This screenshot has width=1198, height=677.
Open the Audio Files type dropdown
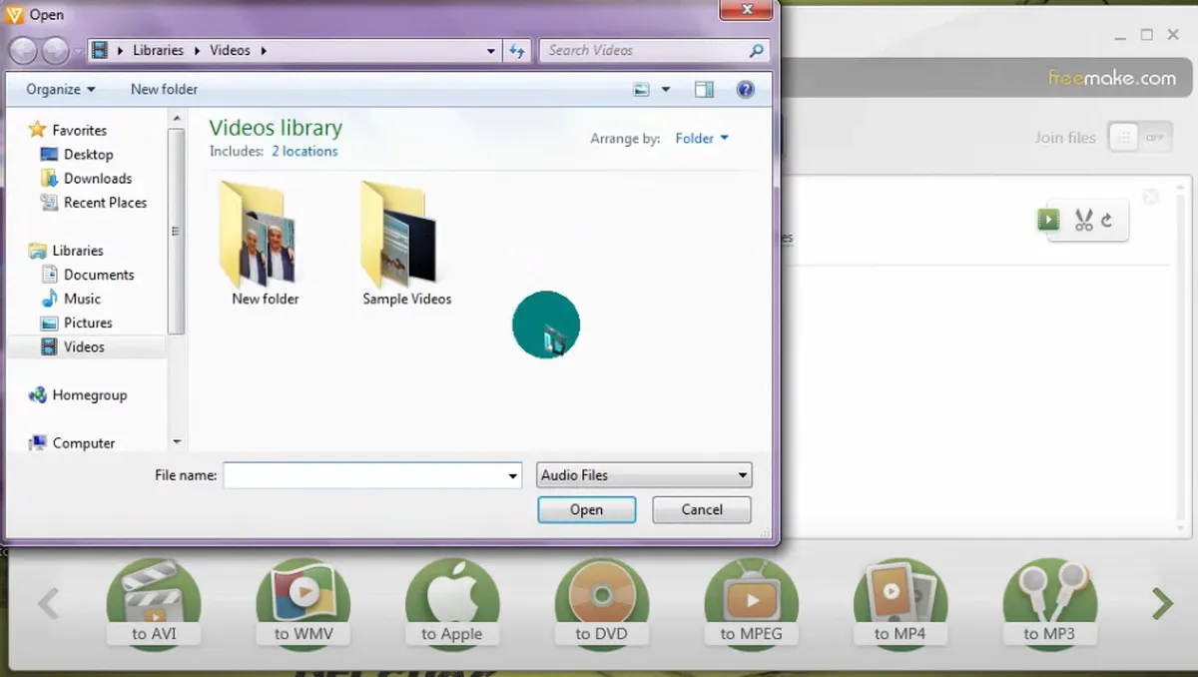click(644, 475)
